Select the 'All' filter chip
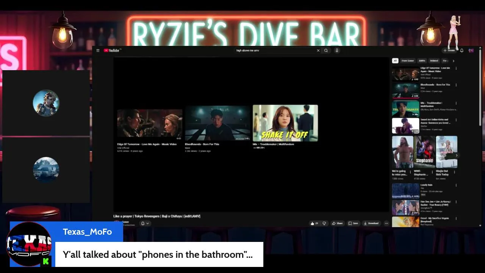Viewport: 485px width, 273px height. pyautogui.click(x=395, y=61)
